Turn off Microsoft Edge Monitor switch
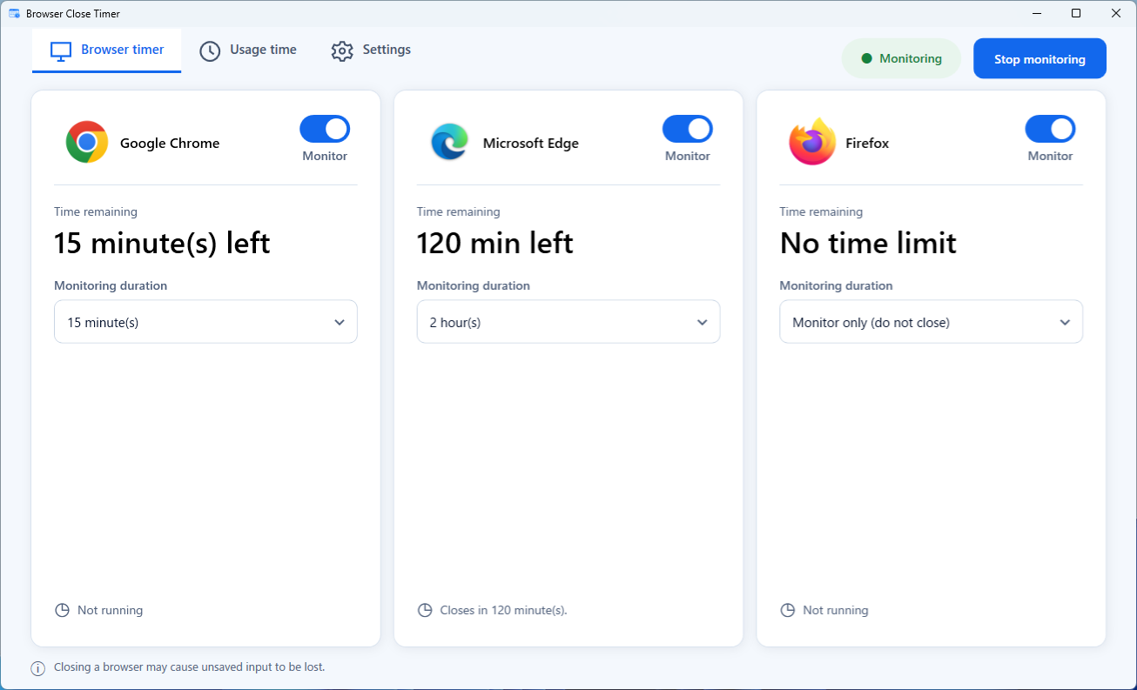Screen dimensions: 1137x690 tap(688, 130)
